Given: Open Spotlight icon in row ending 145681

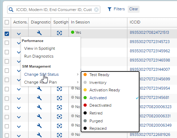Looking at the screenshot, I should pyautogui.click(x=59, y=98).
